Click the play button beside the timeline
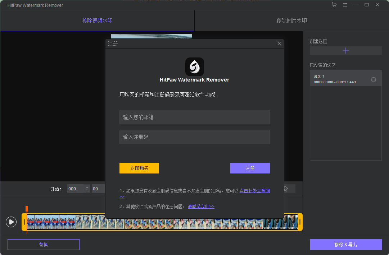389x255 pixels. [11, 222]
